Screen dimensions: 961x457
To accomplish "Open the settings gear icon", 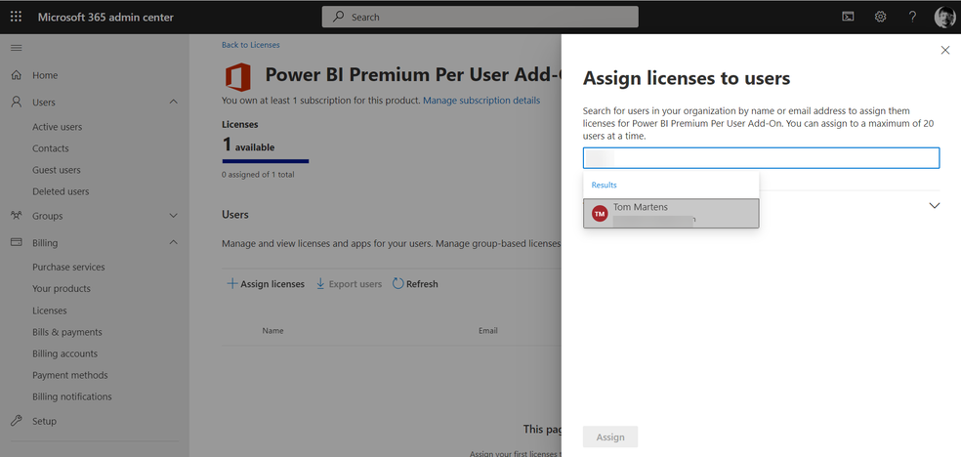I will pos(880,18).
